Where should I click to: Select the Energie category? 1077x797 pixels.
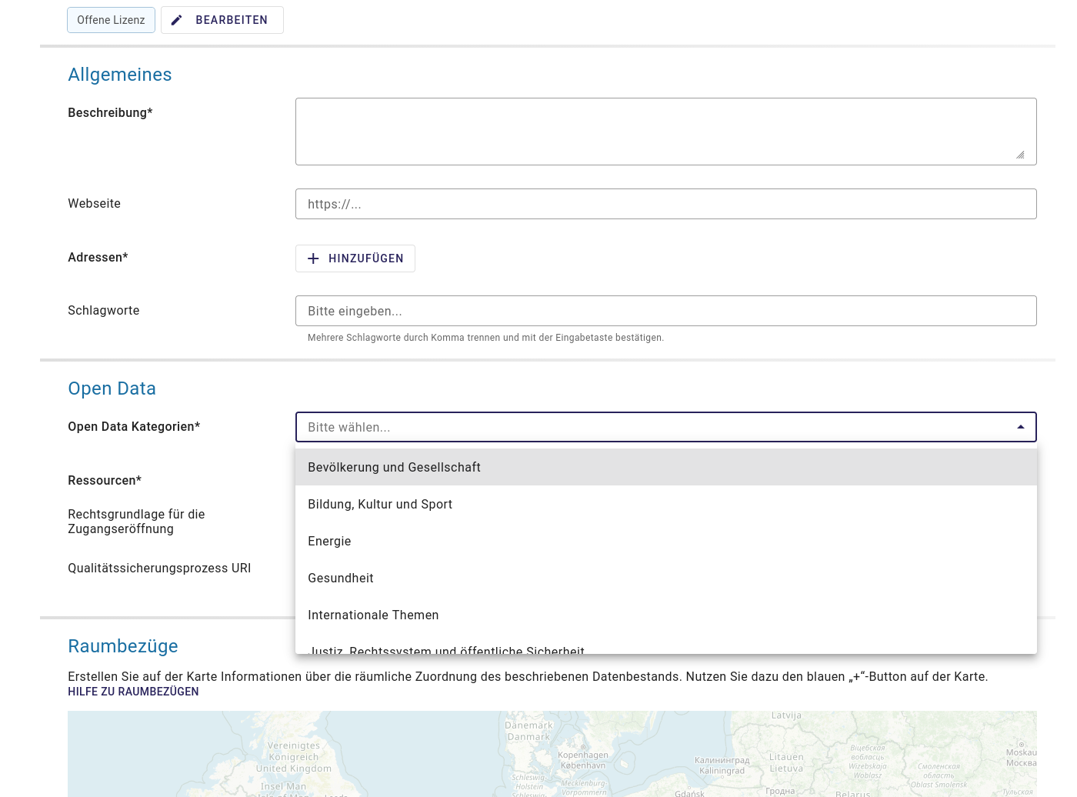pyautogui.click(x=666, y=541)
